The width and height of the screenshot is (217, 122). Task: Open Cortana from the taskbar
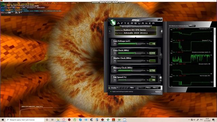(47, 120)
